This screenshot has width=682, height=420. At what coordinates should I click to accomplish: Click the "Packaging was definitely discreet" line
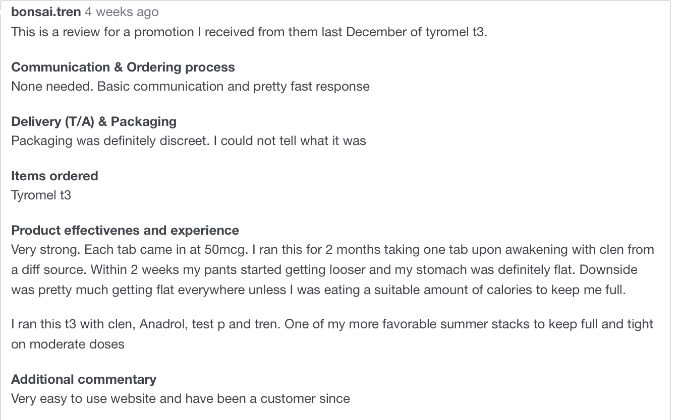click(188, 141)
